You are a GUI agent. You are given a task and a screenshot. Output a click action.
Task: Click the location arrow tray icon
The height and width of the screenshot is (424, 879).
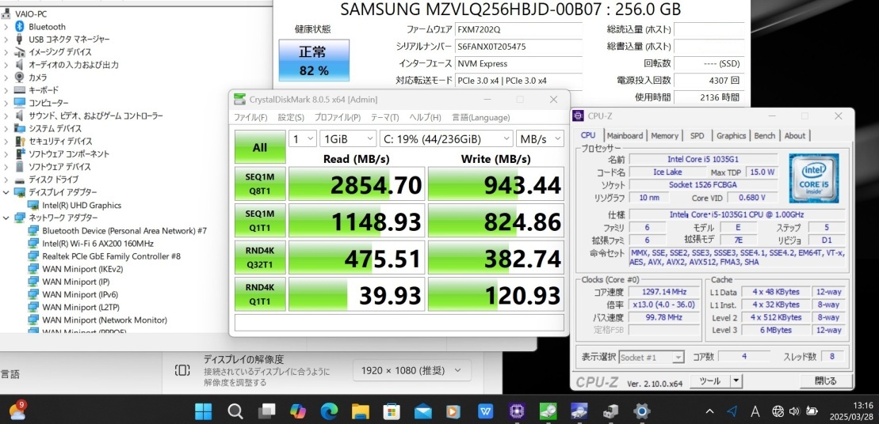(732, 411)
